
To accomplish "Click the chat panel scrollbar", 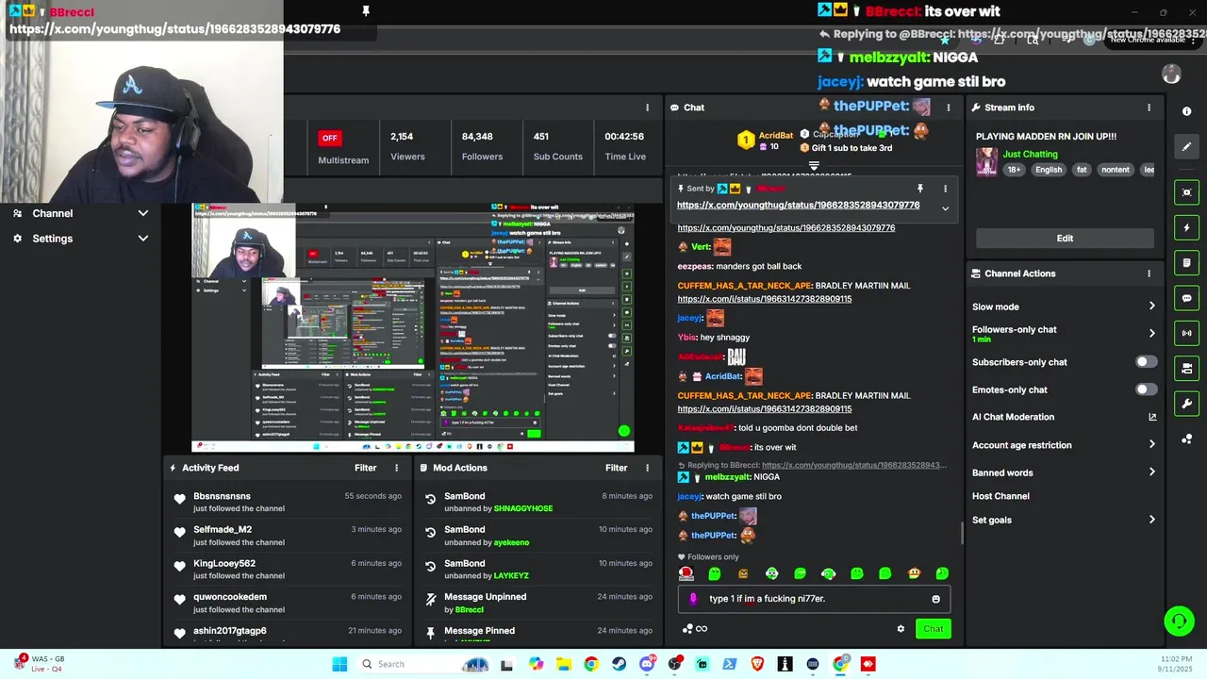I will point(961,533).
